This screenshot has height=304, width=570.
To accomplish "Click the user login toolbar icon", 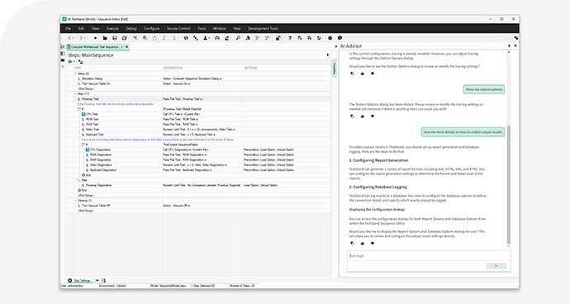I will coord(206,38).
